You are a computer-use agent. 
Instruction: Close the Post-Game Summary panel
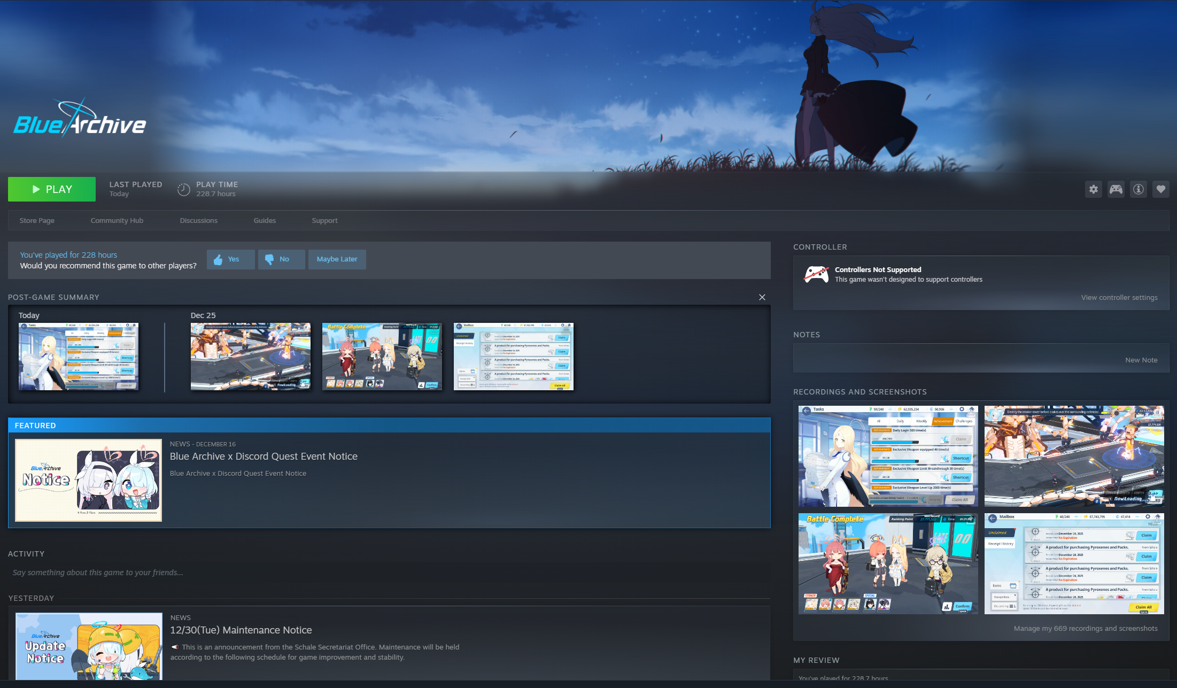[x=762, y=297]
